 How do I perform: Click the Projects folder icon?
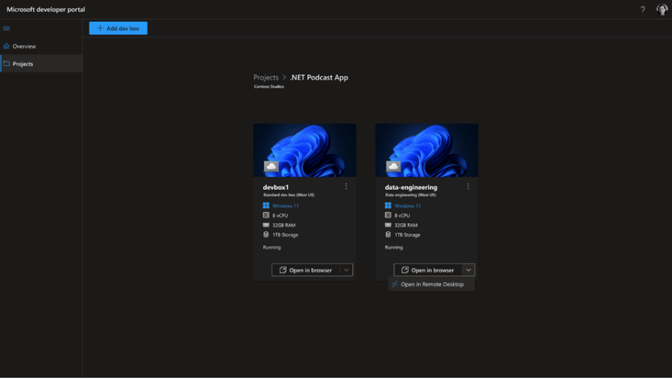tap(7, 64)
